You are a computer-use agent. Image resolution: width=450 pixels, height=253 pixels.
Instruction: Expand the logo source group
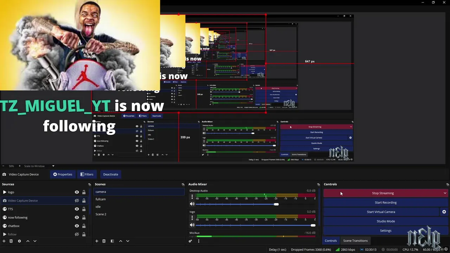[5, 192]
